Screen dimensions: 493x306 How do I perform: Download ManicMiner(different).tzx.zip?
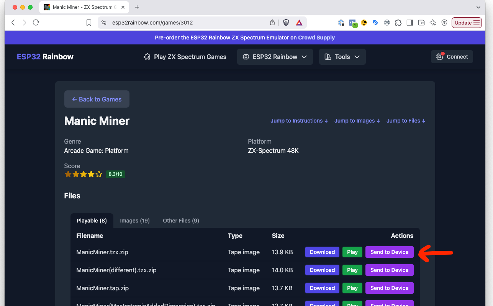click(x=322, y=270)
